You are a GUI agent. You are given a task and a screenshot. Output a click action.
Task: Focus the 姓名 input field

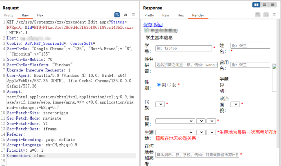(250, 46)
